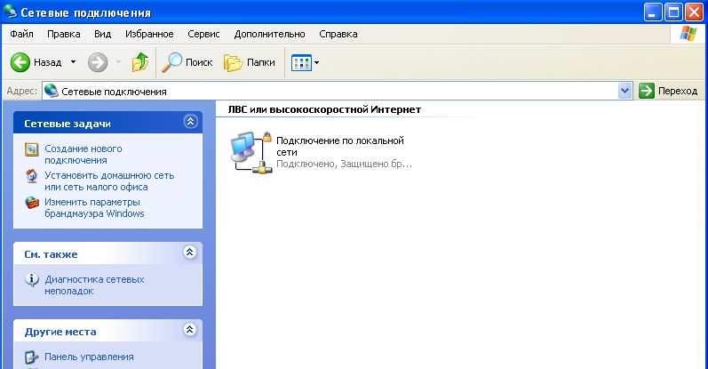Viewport: 708px width, 369px height.
Task: Open the Справка menu
Action: click(x=338, y=34)
